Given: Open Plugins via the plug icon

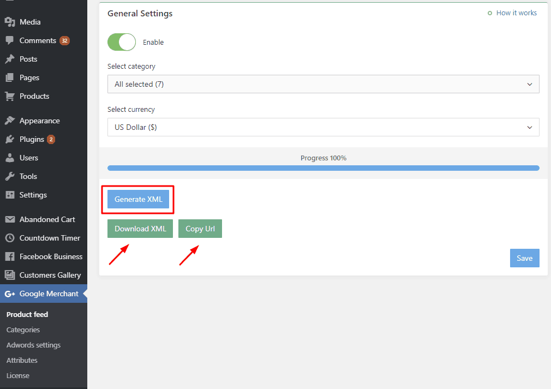Looking at the screenshot, I should 11,139.
